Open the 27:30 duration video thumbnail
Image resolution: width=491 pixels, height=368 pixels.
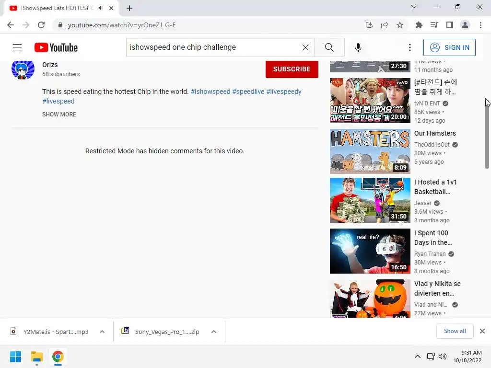pos(370,67)
